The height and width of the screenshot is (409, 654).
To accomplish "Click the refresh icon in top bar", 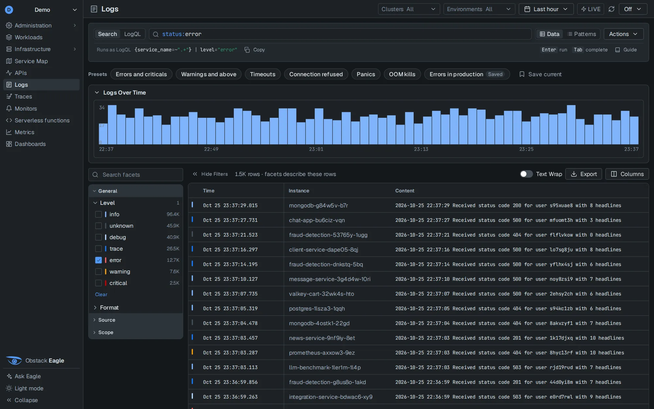I will coord(611,9).
